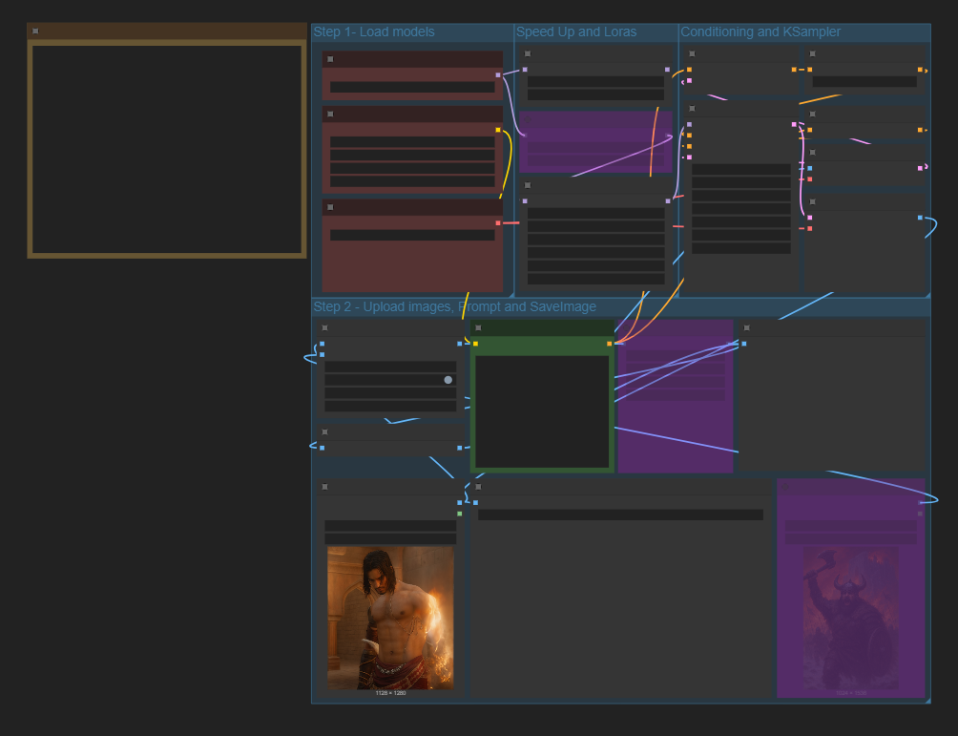Collapse the top-right Conditioning node with one field
Image resolution: width=958 pixels, height=736 pixels.
(813, 53)
